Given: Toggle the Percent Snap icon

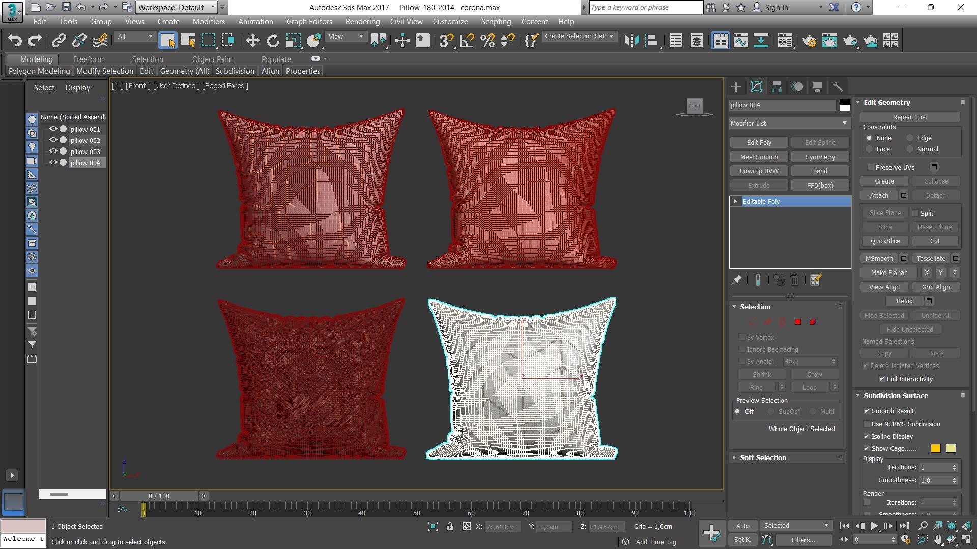Looking at the screenshot, I should pos(487,40).
